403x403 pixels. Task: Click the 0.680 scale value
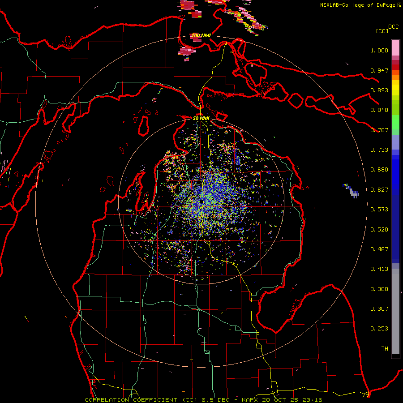point(379,170)
